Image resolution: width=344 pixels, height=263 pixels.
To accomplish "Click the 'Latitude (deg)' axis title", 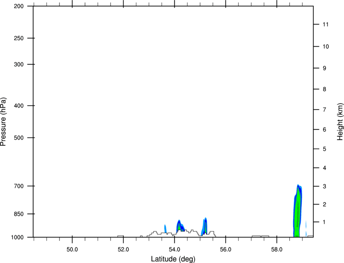I will pyautogui.click(x=173, y=259).
